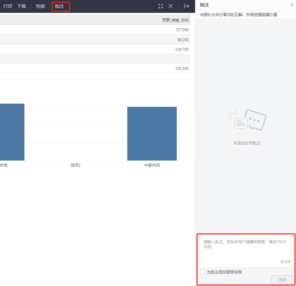Click the 中部市场 axis label
Viewport: 296px width, 286px height.
coord(152,165)
